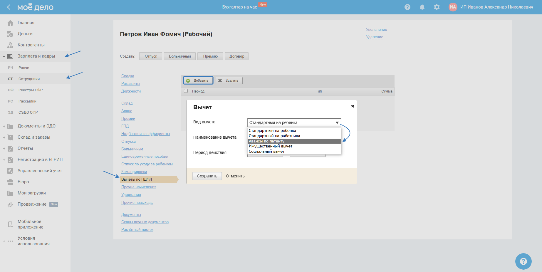Click the notifications bell icon

point(422,7)
